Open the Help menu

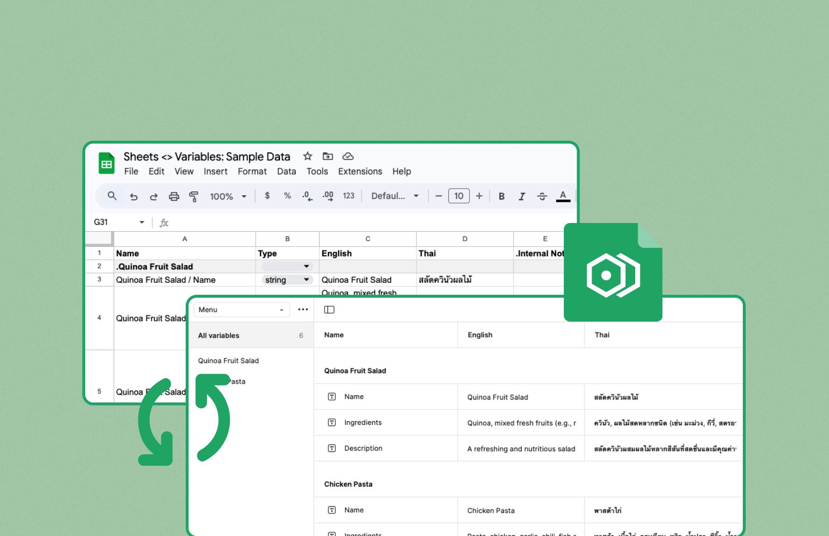(x=402, y=171)
